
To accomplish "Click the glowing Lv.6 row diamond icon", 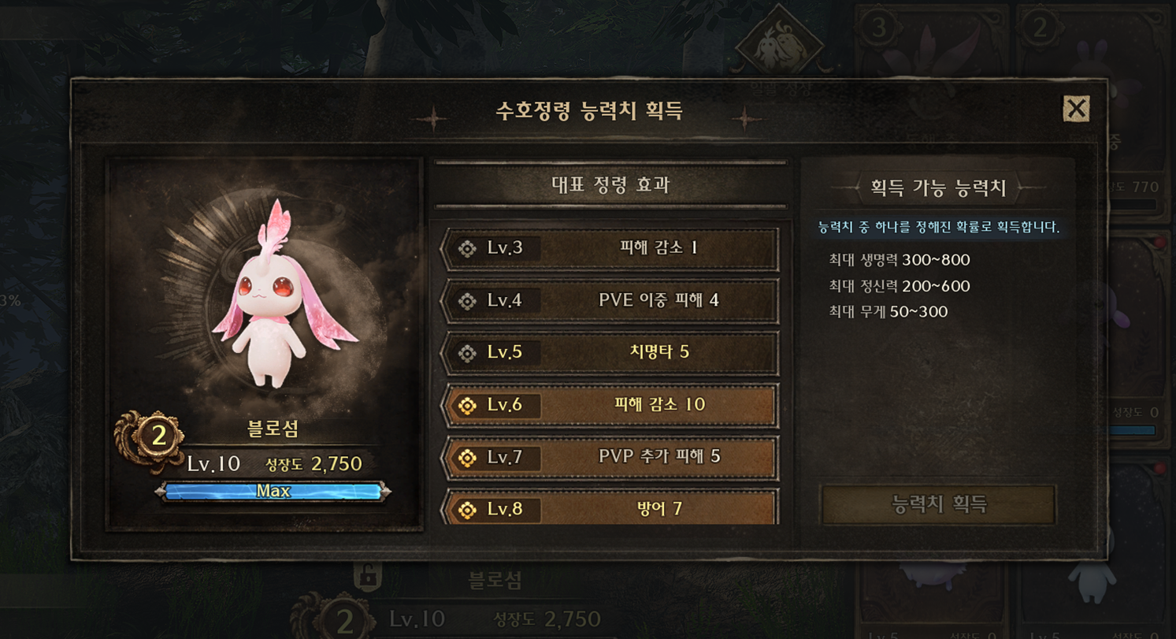I will [x=467, y=406].
